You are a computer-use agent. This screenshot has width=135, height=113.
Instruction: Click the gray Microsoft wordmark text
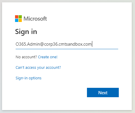(x=35, y=19)
